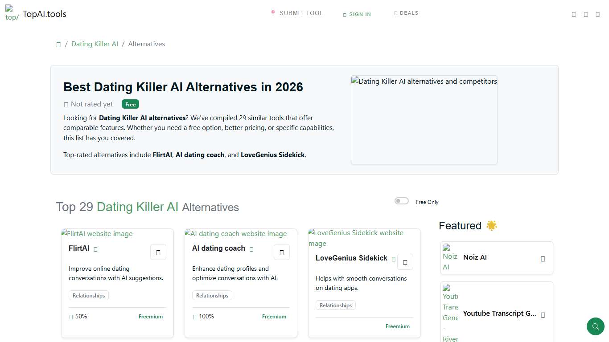Click the Free badge near the rating
Image resolution: width=609 pixels, height=342 pixels.
click(x=130, y=104)
